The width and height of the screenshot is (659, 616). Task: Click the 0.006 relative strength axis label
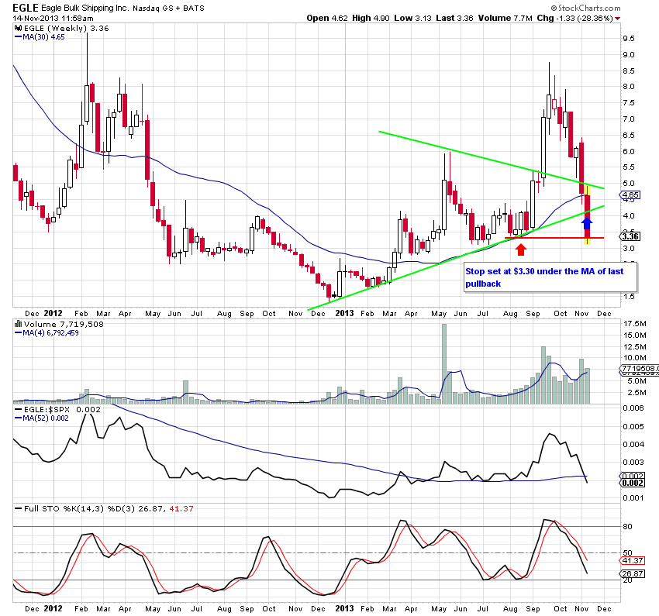[x=633, y=408]
